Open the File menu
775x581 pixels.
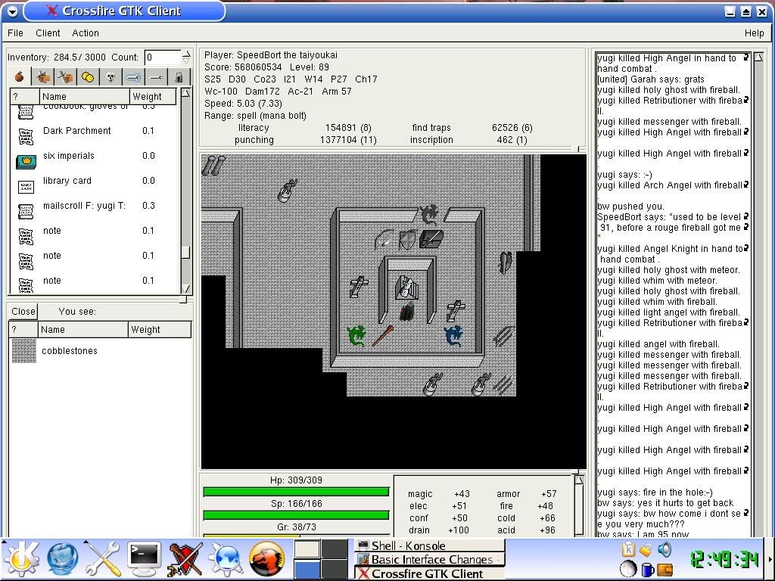15,33
